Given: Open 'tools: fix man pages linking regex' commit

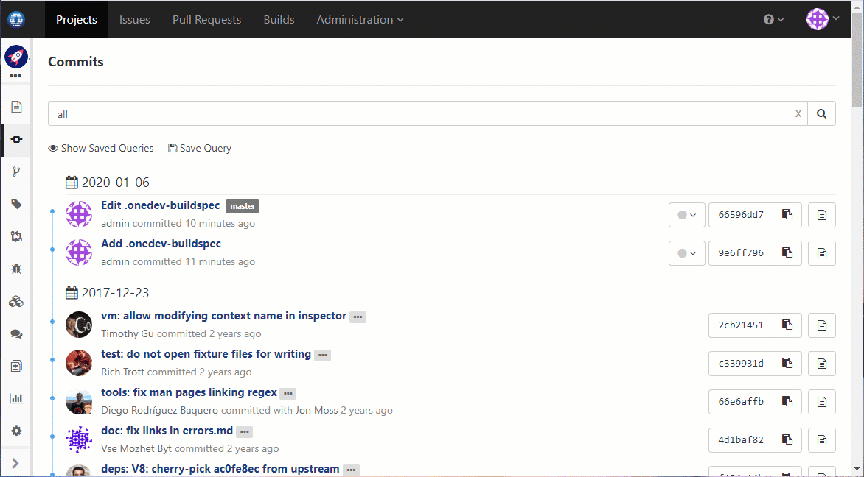Looking at the screenshot, I should 189,392.
